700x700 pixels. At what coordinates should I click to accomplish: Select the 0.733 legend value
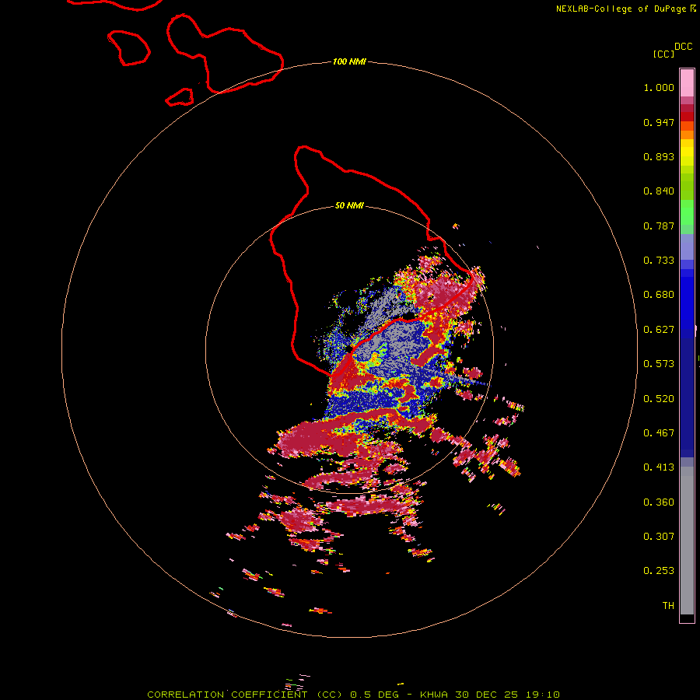tap(659, 261)
